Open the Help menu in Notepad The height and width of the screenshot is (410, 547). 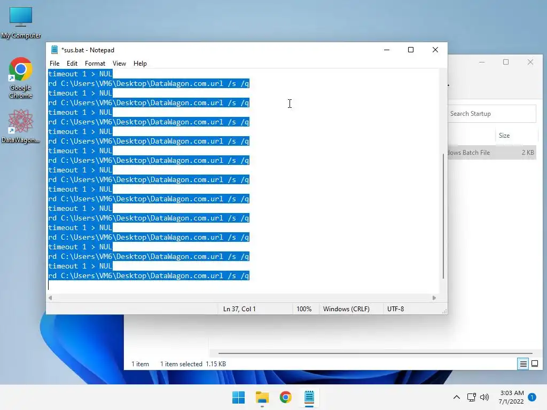140,64
